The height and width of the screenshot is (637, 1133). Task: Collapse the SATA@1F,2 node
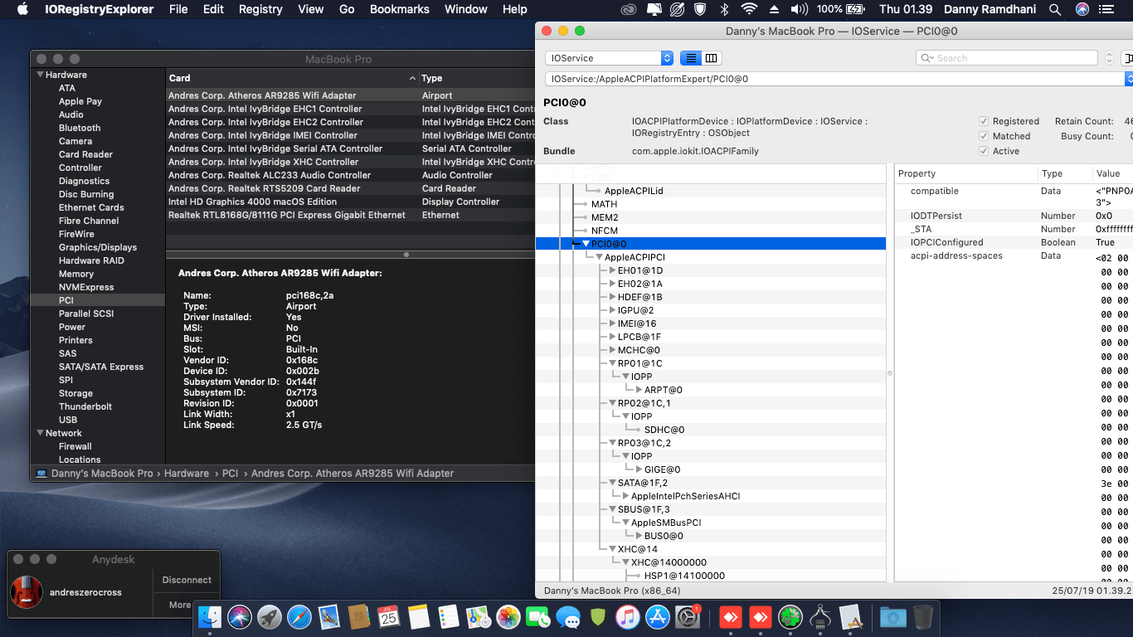[x=612, y=483]
